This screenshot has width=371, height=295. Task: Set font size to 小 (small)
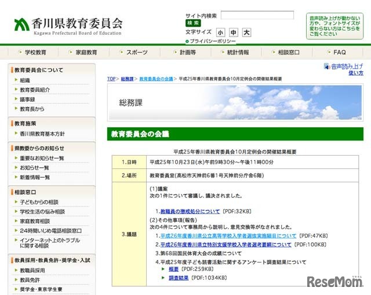click(221, 32)
